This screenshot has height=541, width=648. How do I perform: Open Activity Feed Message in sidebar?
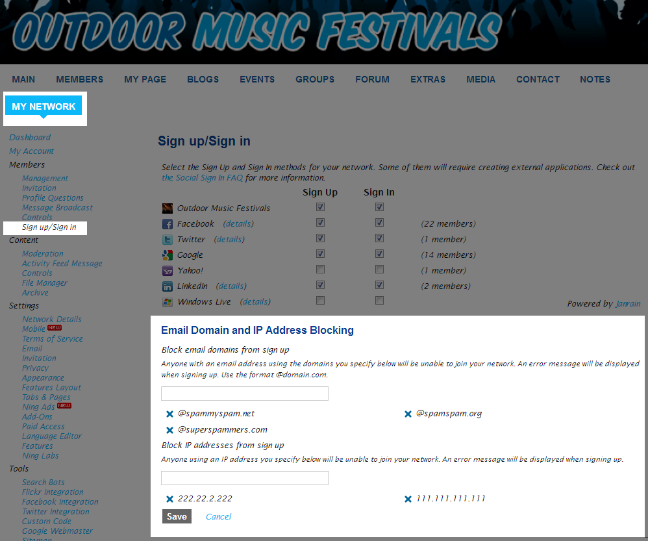tap(62, 264)
